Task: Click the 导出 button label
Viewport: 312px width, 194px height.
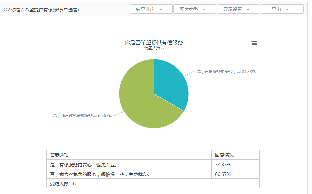Action: point(276,9)
